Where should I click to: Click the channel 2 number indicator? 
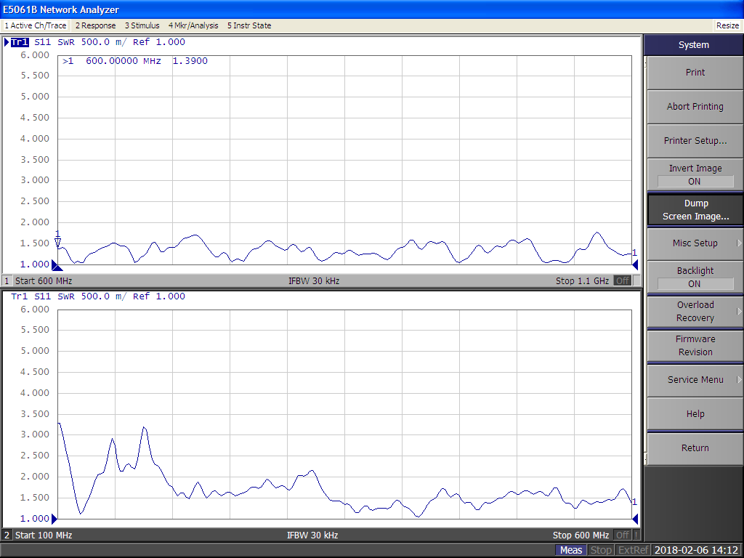[x=7, y=535]
